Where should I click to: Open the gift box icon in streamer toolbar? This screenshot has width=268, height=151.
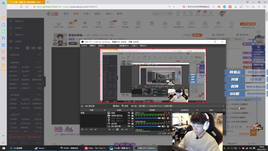(152, 23)
